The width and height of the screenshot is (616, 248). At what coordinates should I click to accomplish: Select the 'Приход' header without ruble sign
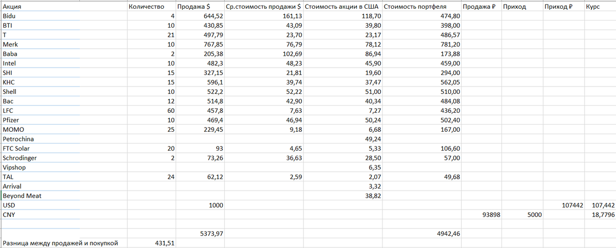point(522,7)
